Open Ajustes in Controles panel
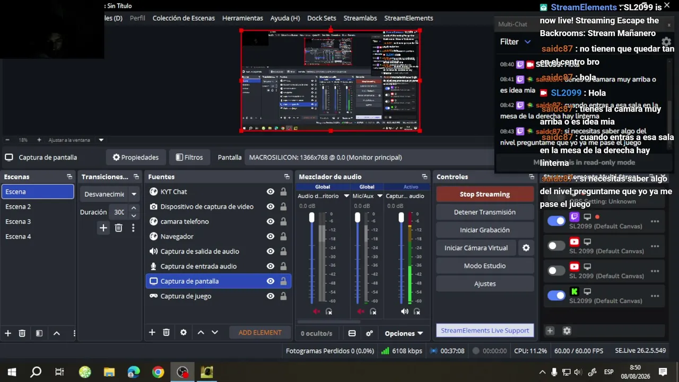The width and height of the screenshot is (679, 382). pos(485,284)
